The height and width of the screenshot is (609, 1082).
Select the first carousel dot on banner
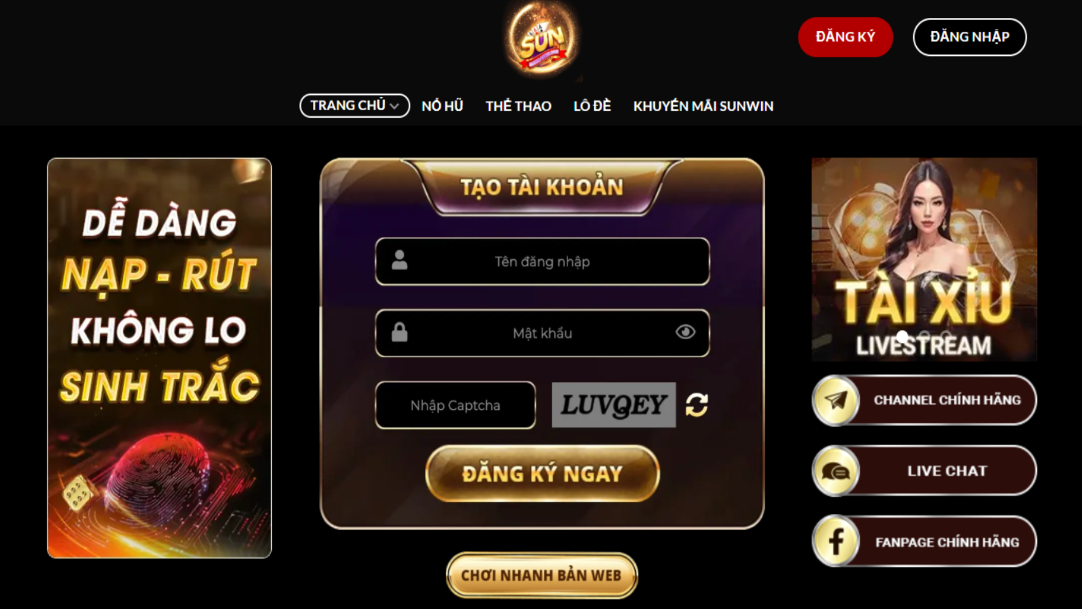(x=902, y=336)
